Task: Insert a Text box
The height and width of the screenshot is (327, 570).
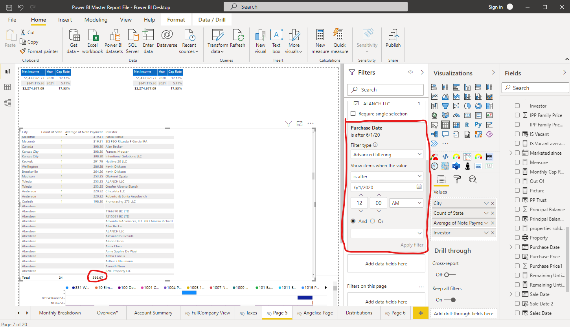Action: (x=276, y=41)
